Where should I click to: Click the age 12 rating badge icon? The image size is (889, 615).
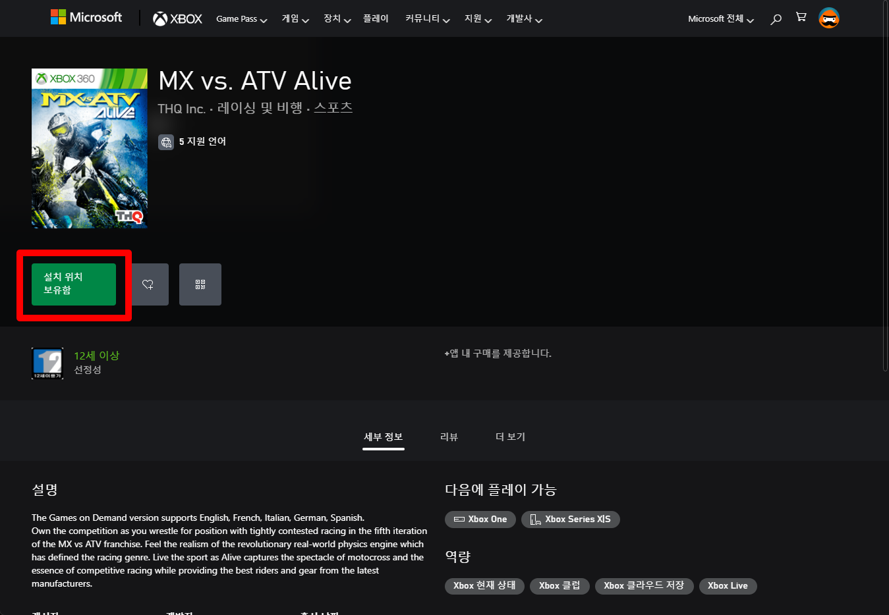point(47,363)
